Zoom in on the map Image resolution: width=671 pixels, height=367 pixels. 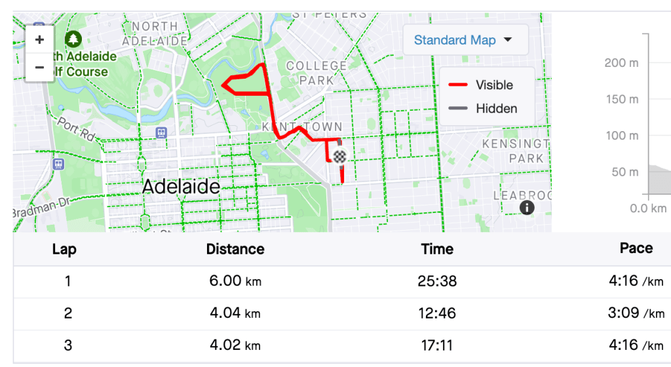39,40
